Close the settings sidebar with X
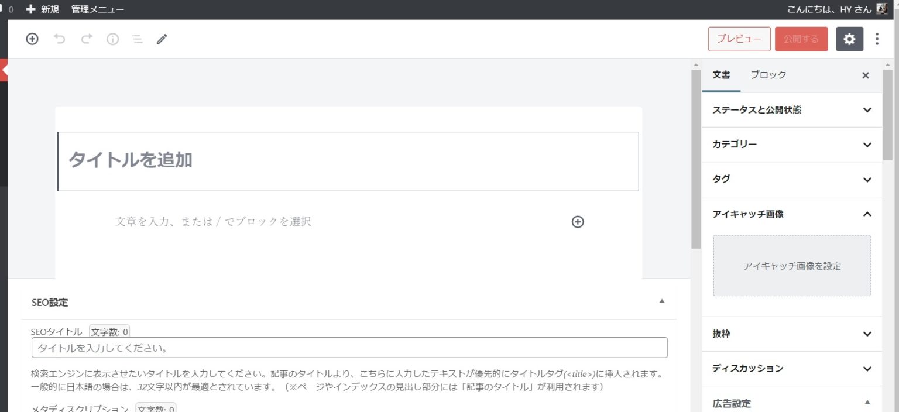The width and height of the screenshot is (899, 412). (866, 75)
